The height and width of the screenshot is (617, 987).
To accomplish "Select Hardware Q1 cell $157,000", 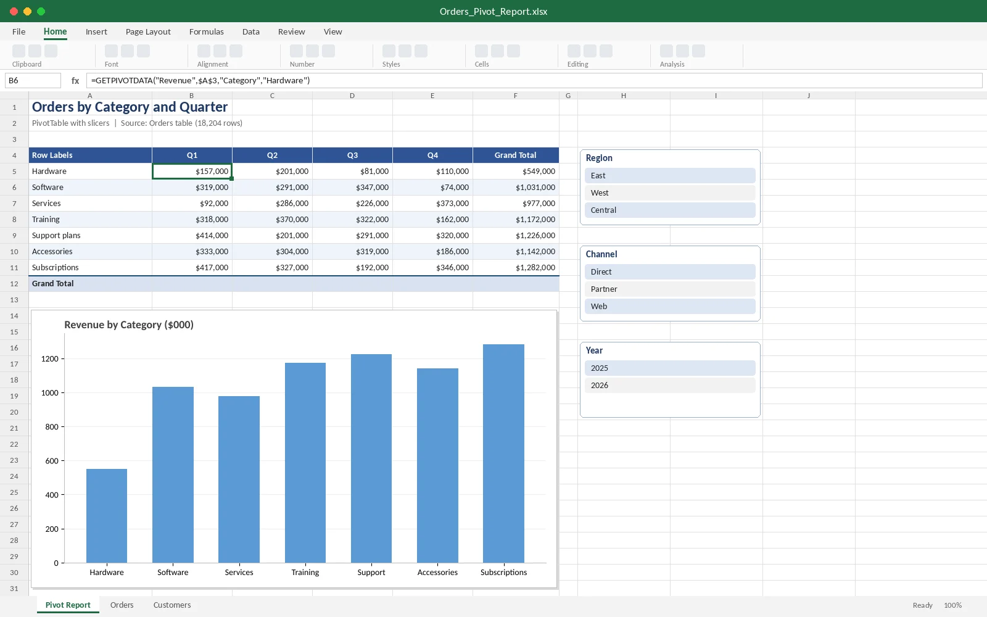I will click(192, 172).
